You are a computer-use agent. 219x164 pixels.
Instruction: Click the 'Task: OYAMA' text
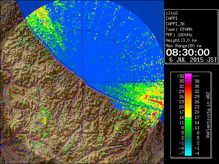(179, 29)
